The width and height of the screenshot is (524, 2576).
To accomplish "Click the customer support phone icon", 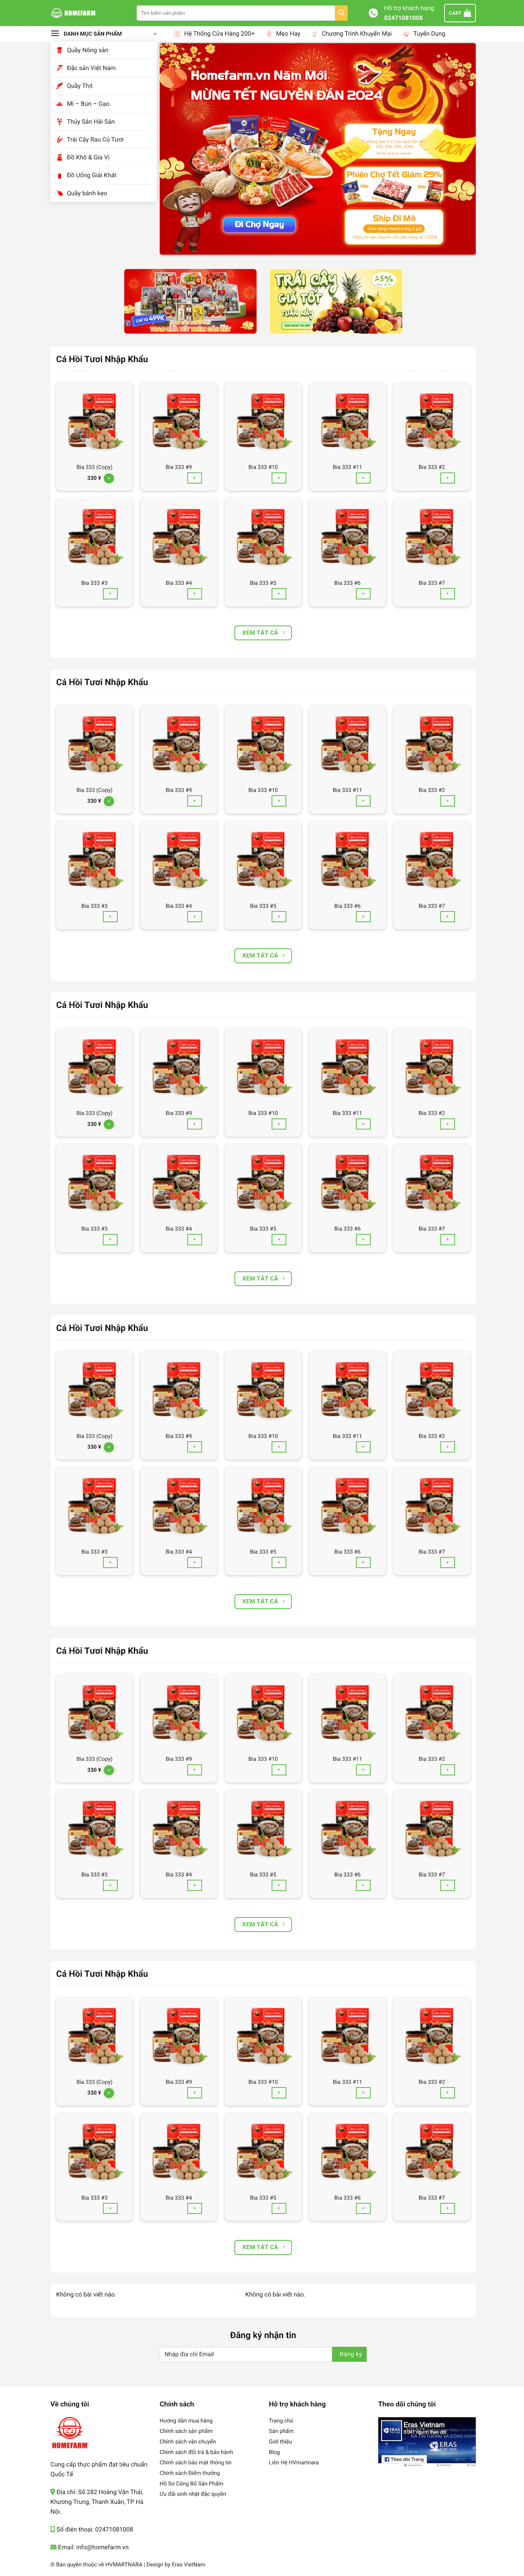I will point(373,13).
